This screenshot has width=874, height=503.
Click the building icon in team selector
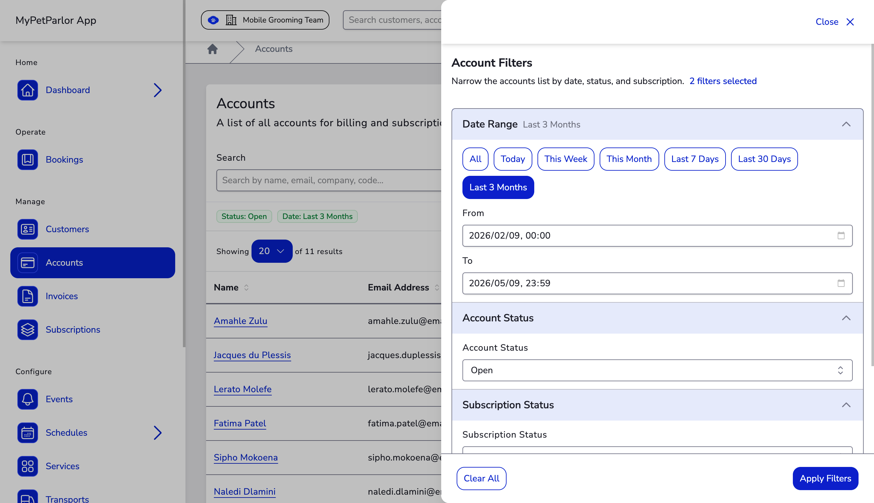click(231, 20)
